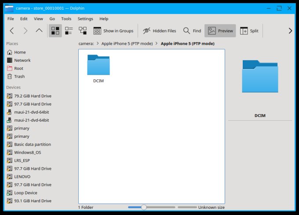Adjust the icon zoom slider

[144, 207]
